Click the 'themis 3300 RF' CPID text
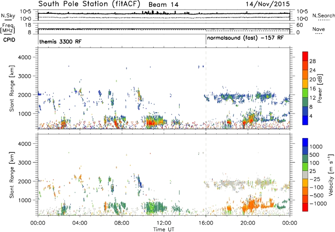 click(60, 41)
